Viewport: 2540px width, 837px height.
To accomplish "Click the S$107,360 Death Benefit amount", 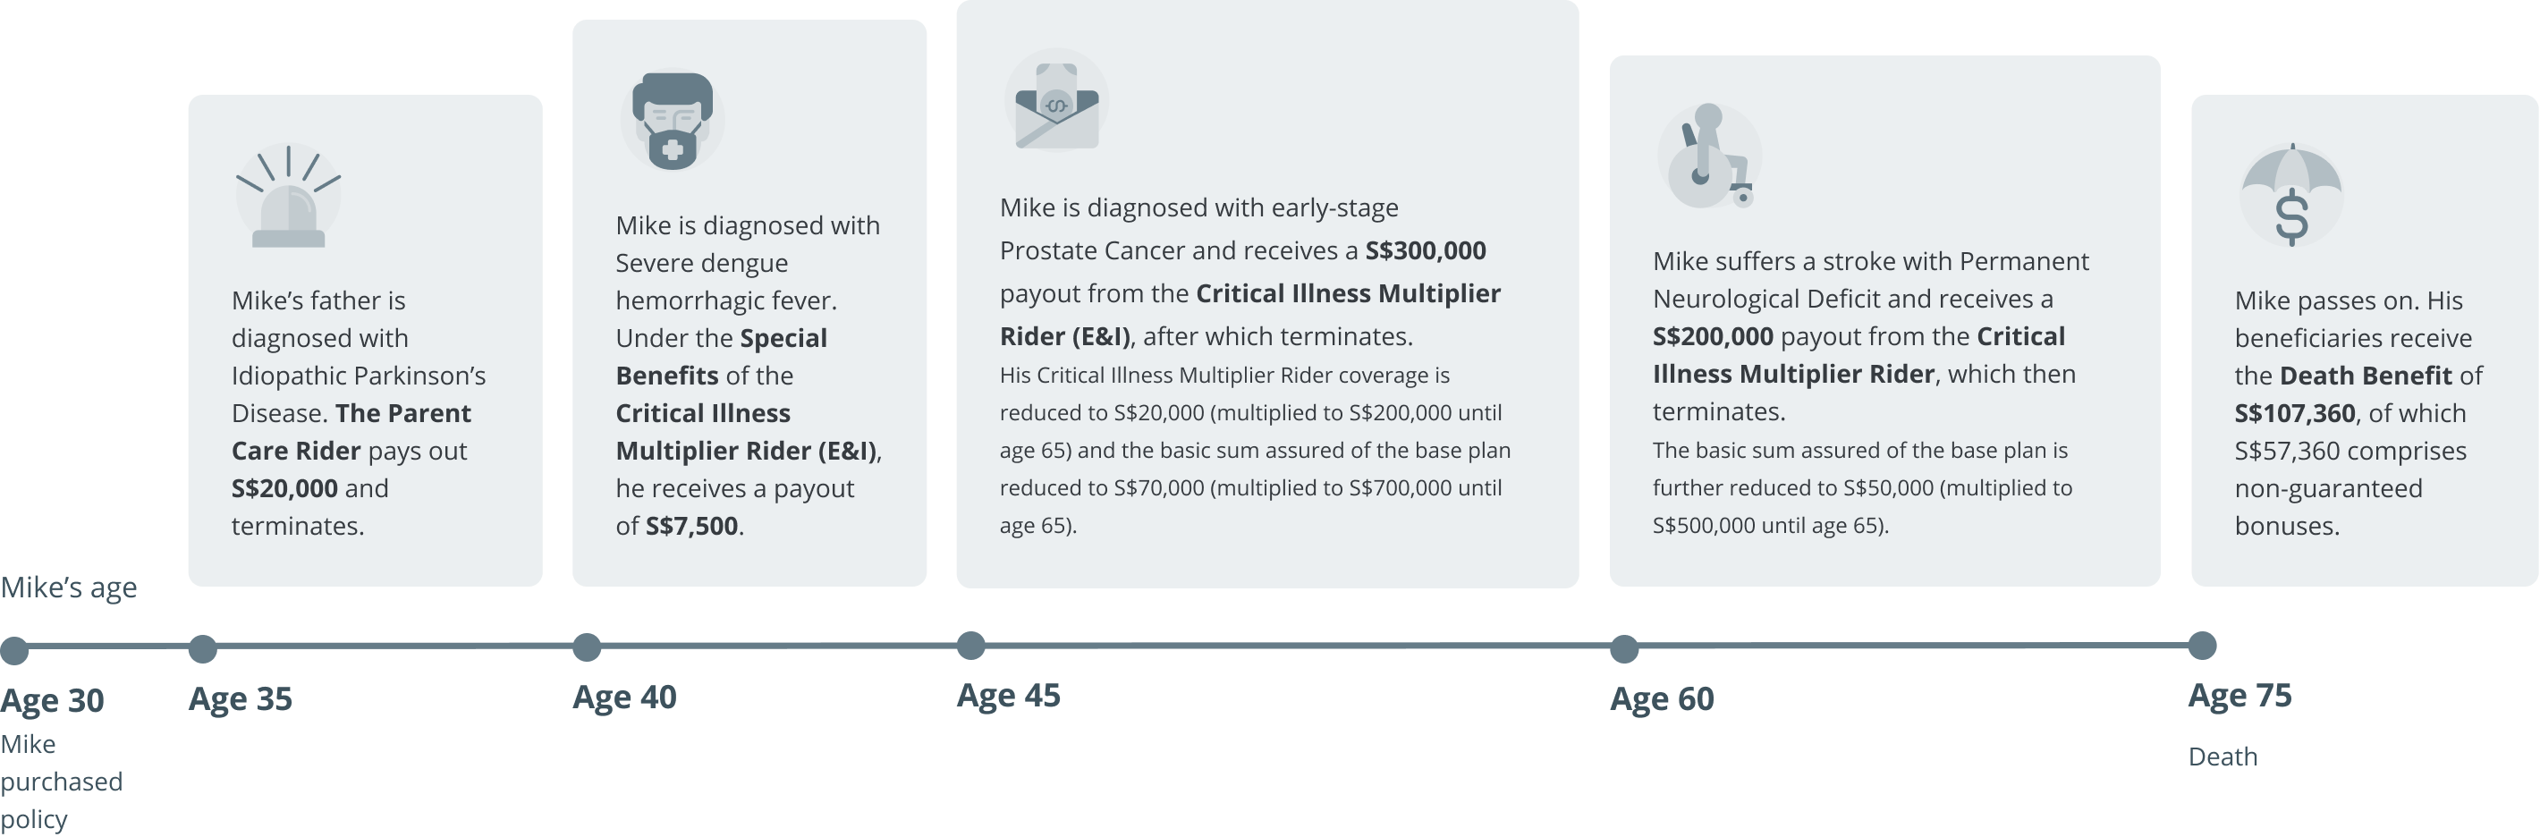I will tap(2294, 413).
